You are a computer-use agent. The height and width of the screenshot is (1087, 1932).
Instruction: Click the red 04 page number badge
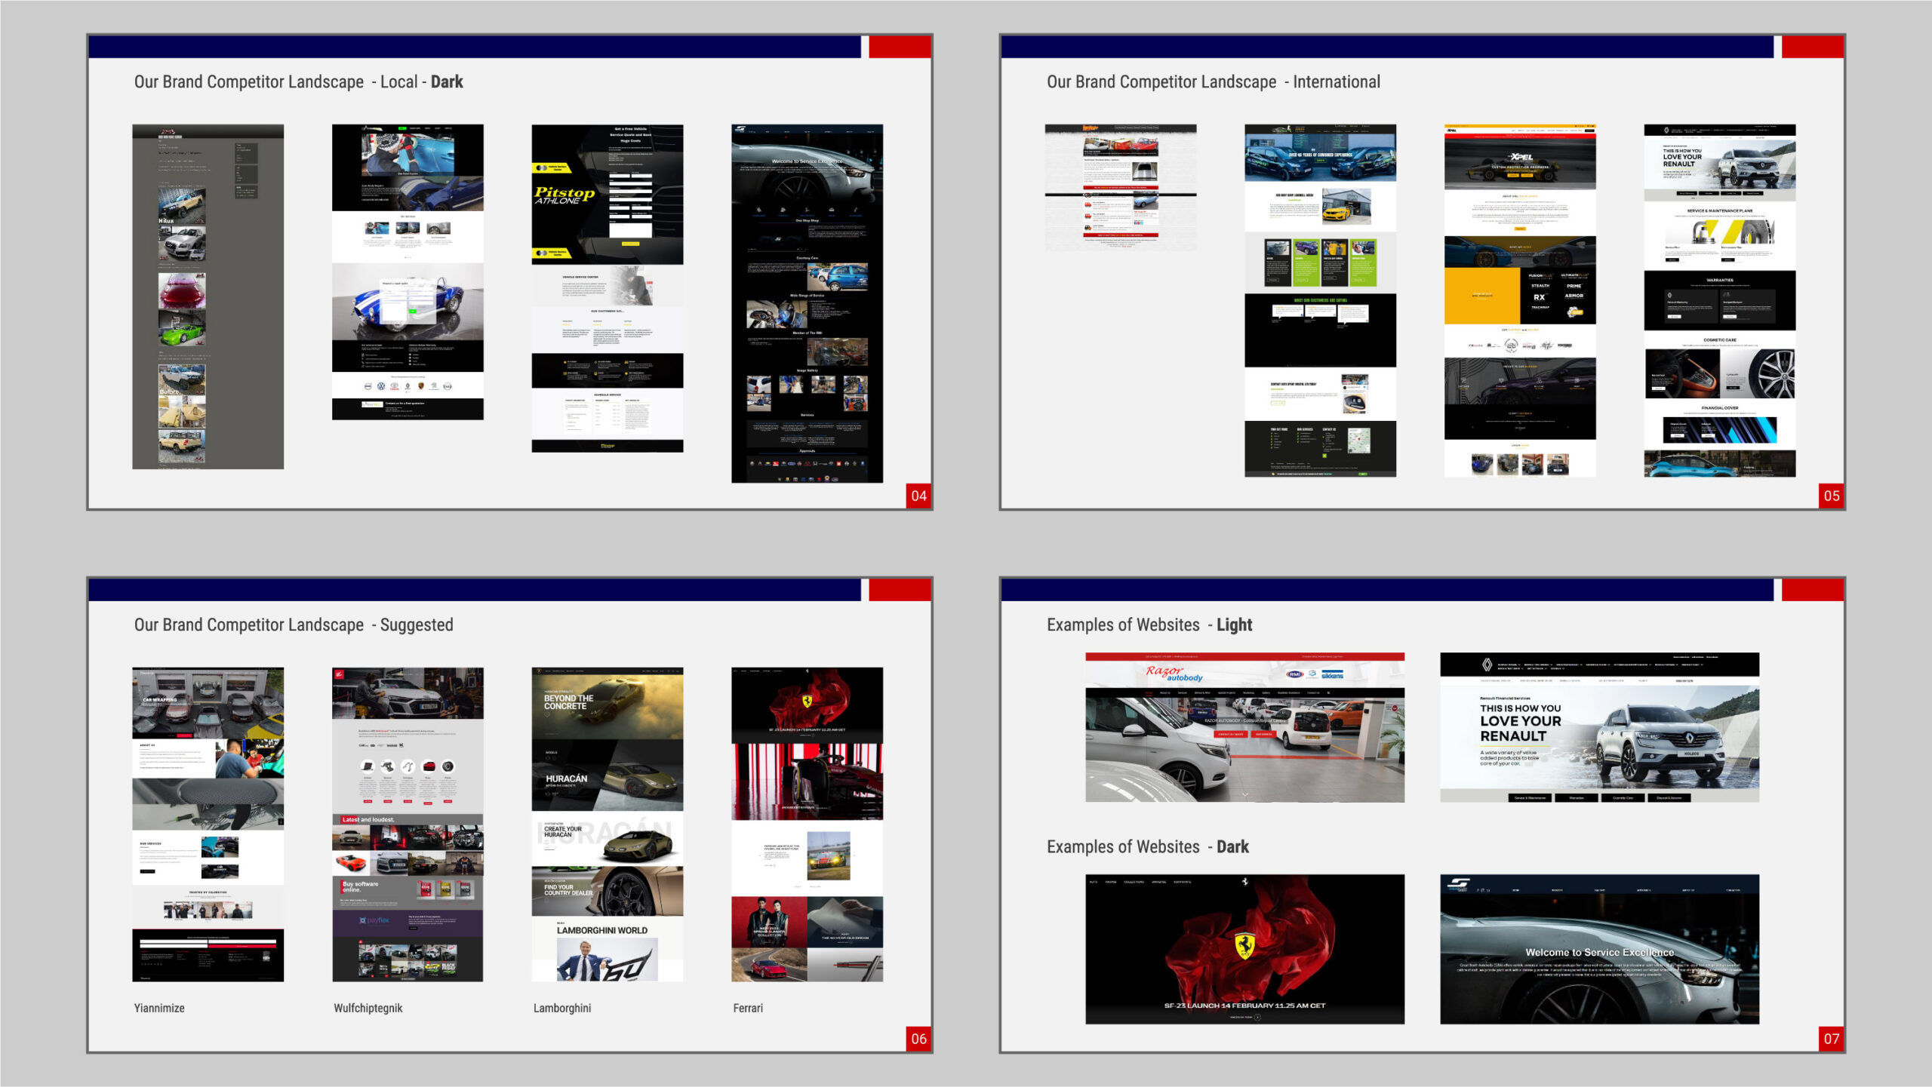[918, 496]
